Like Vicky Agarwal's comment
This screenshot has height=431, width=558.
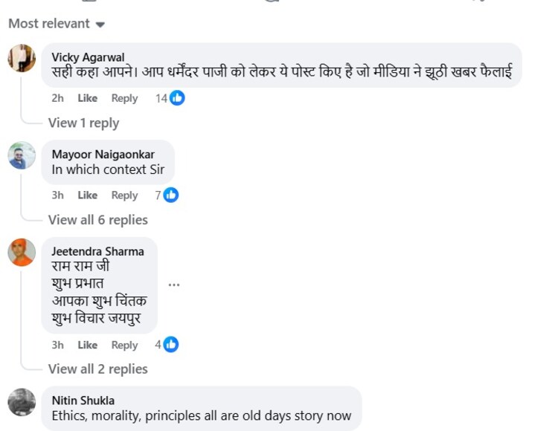tap(88, 98)
